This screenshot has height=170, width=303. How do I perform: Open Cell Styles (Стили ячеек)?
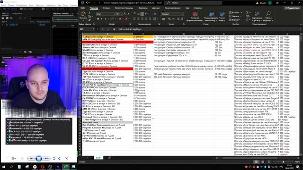tap(222, 17)
